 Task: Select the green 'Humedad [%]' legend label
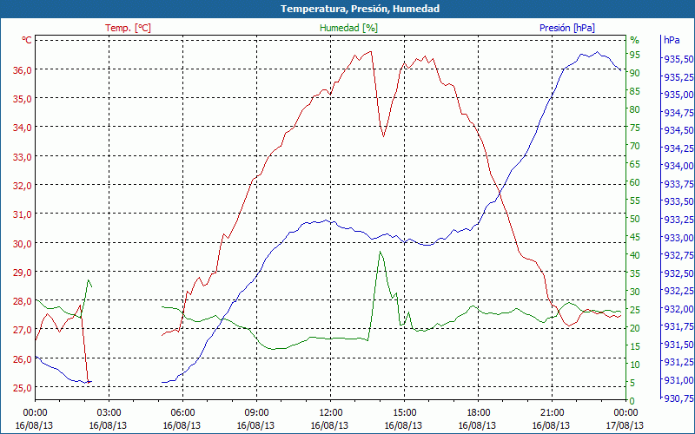pyautogui.click(x=349, y=29)
